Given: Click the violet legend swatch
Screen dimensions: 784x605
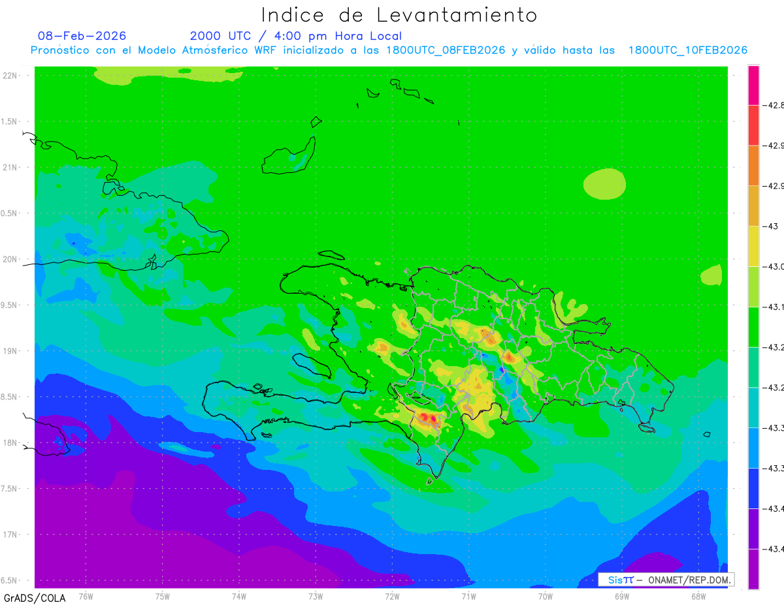Looking at the screenshot, I should [x=753, y=528].
